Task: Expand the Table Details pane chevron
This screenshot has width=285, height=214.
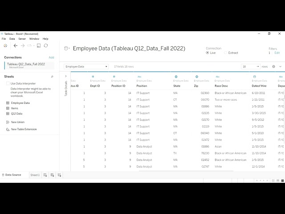Action: click(66, 76)
